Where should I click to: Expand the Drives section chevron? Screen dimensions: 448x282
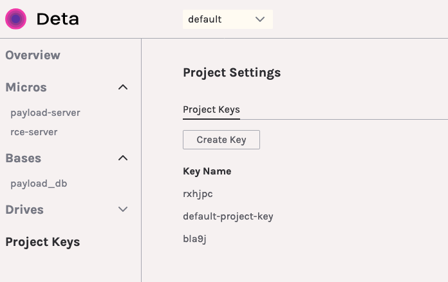click(123, 210)
